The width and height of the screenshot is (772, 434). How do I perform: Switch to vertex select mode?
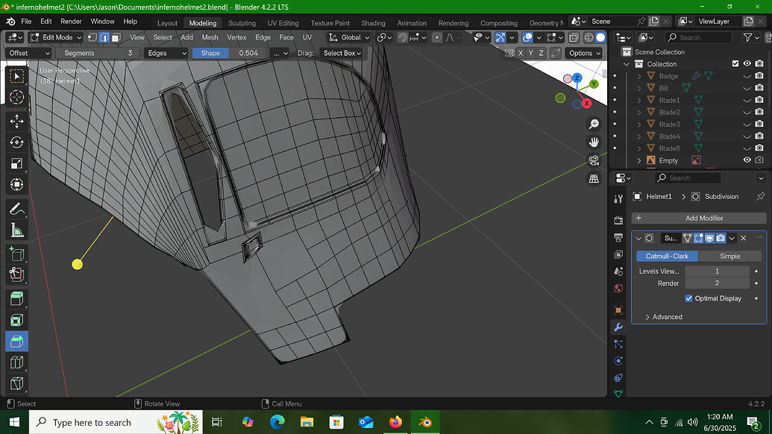pos(92,37)
